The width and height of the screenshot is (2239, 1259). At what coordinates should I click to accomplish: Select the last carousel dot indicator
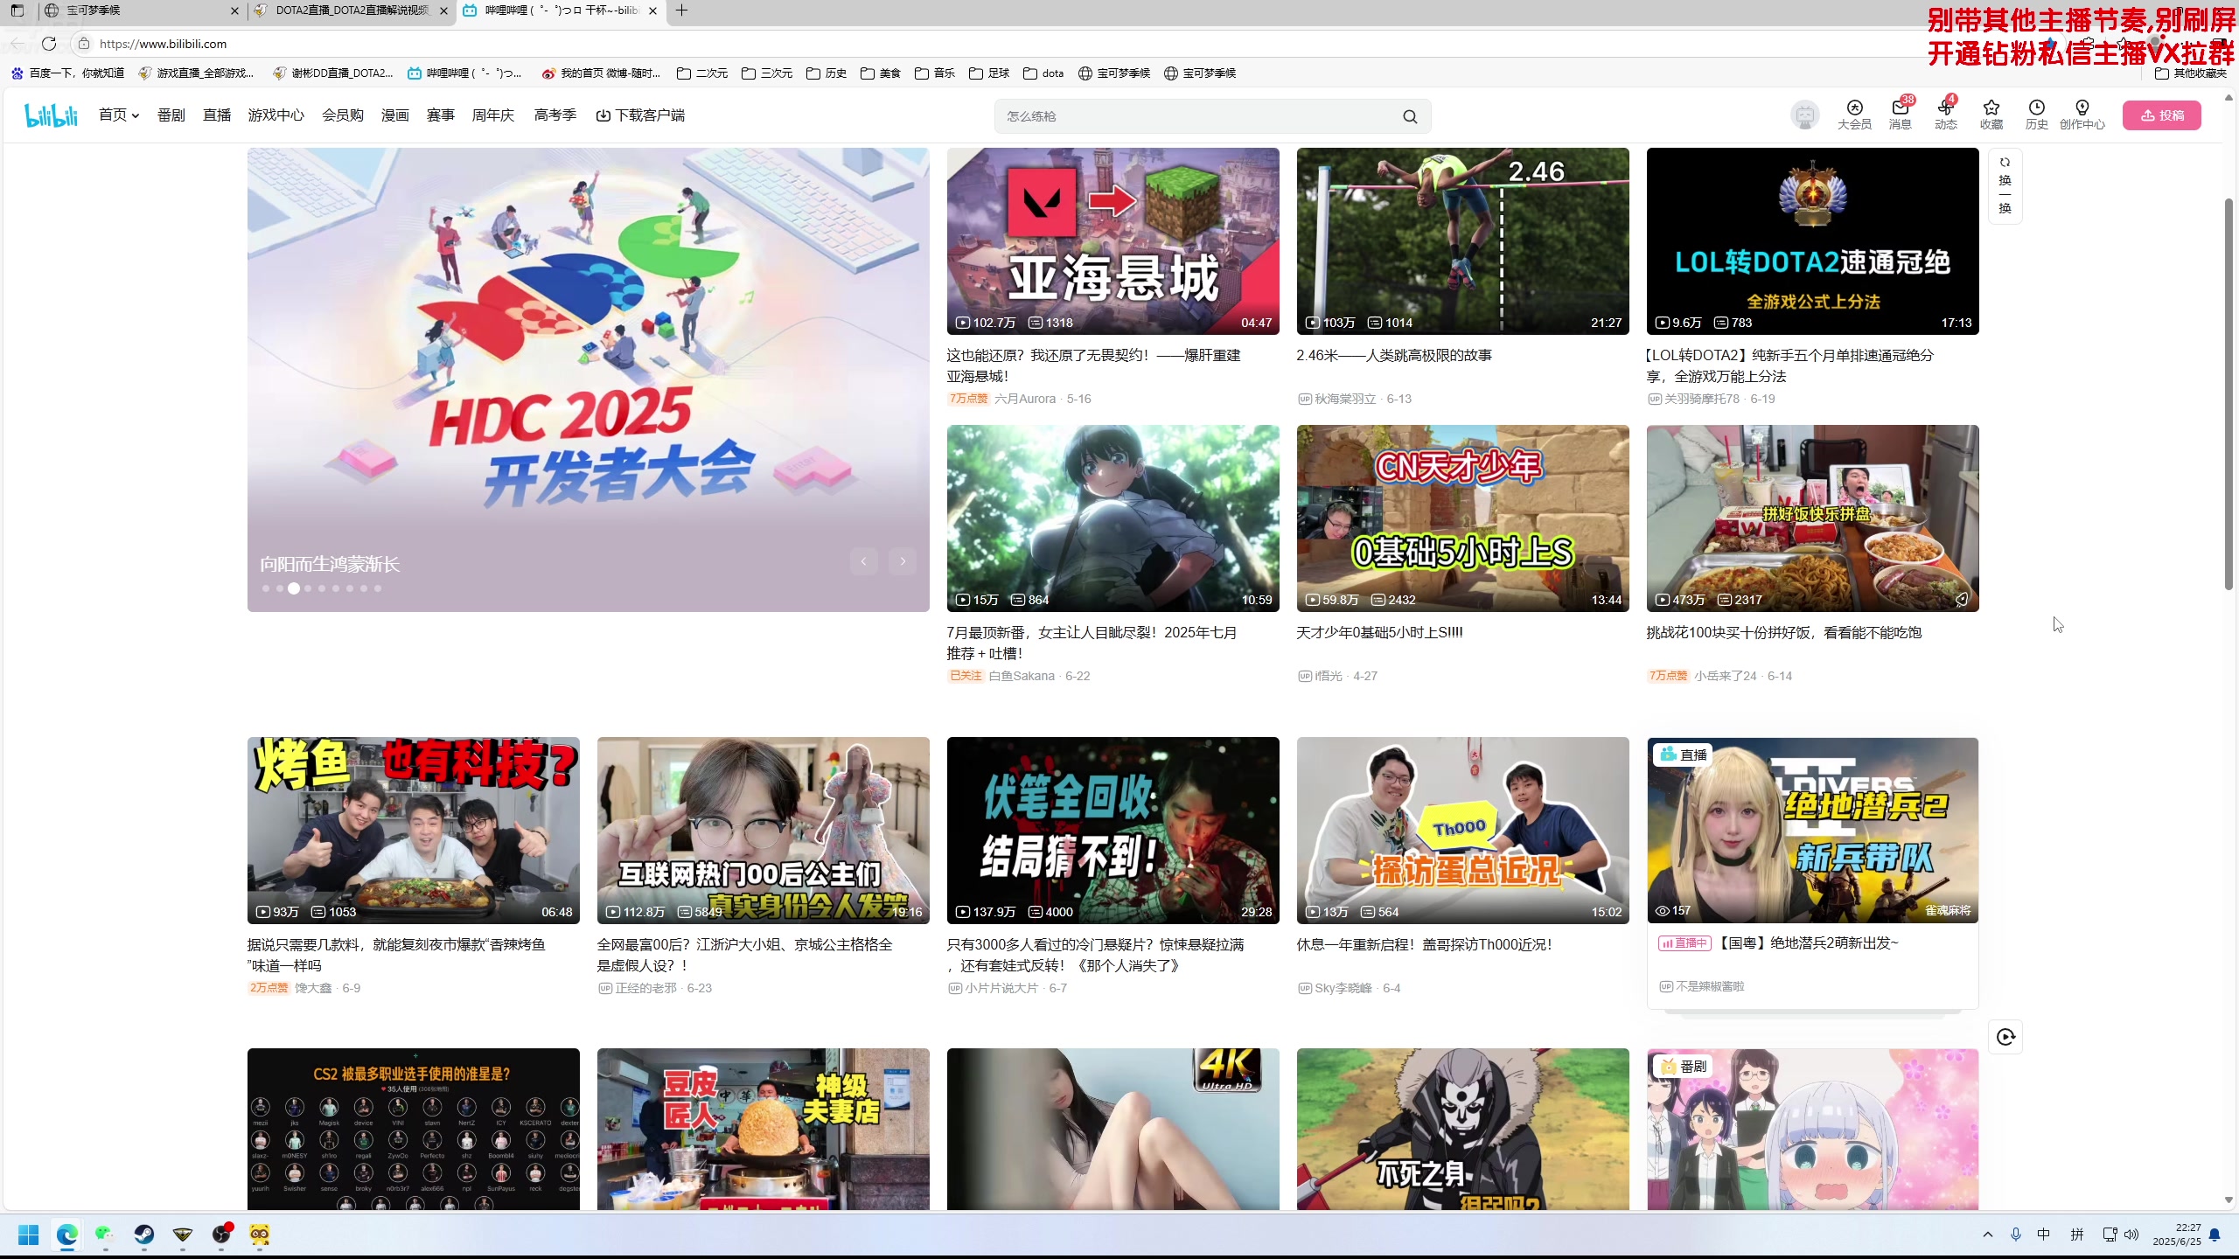coord(378,588)
